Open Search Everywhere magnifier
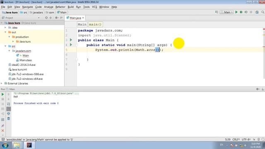Viewport: 265px width, 149px height. [x=263, y=12]
